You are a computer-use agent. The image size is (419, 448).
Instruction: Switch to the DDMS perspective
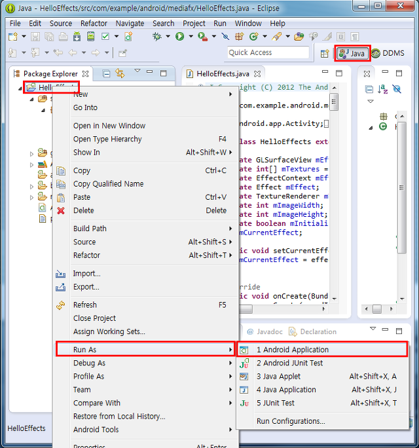(388, 54)
